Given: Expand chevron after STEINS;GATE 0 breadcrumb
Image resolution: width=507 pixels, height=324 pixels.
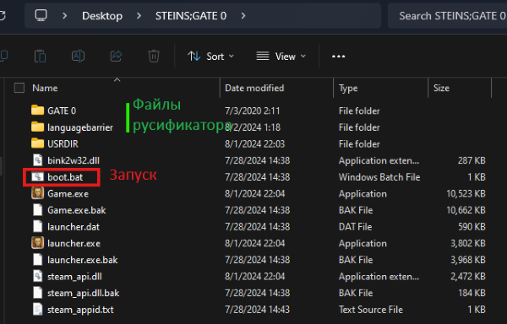Looking at the screenshot, I should point(243,15).
